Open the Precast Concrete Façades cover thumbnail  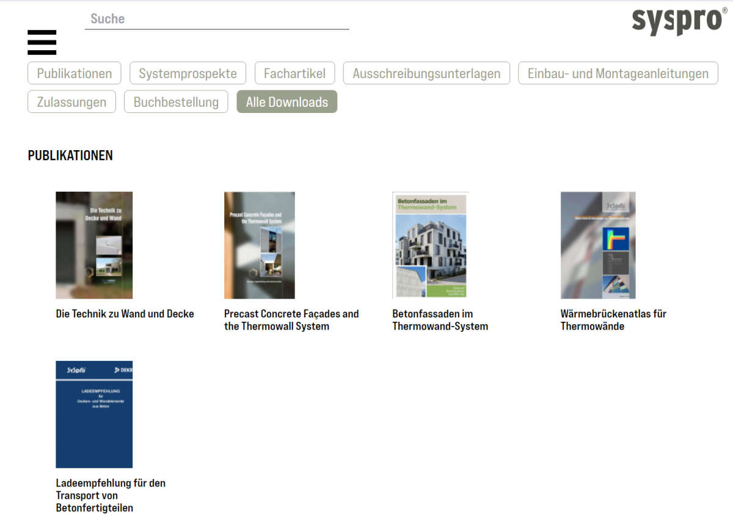[x=259, y=245]
